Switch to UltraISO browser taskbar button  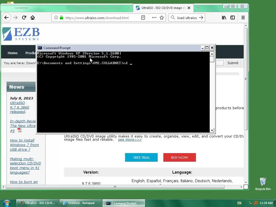[37, 203]
